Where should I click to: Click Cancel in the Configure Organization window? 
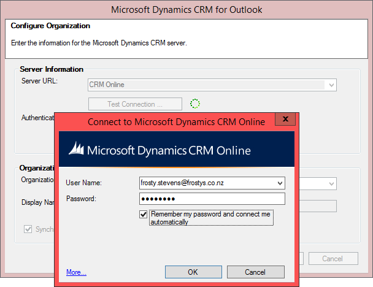(x=333, y=259)
